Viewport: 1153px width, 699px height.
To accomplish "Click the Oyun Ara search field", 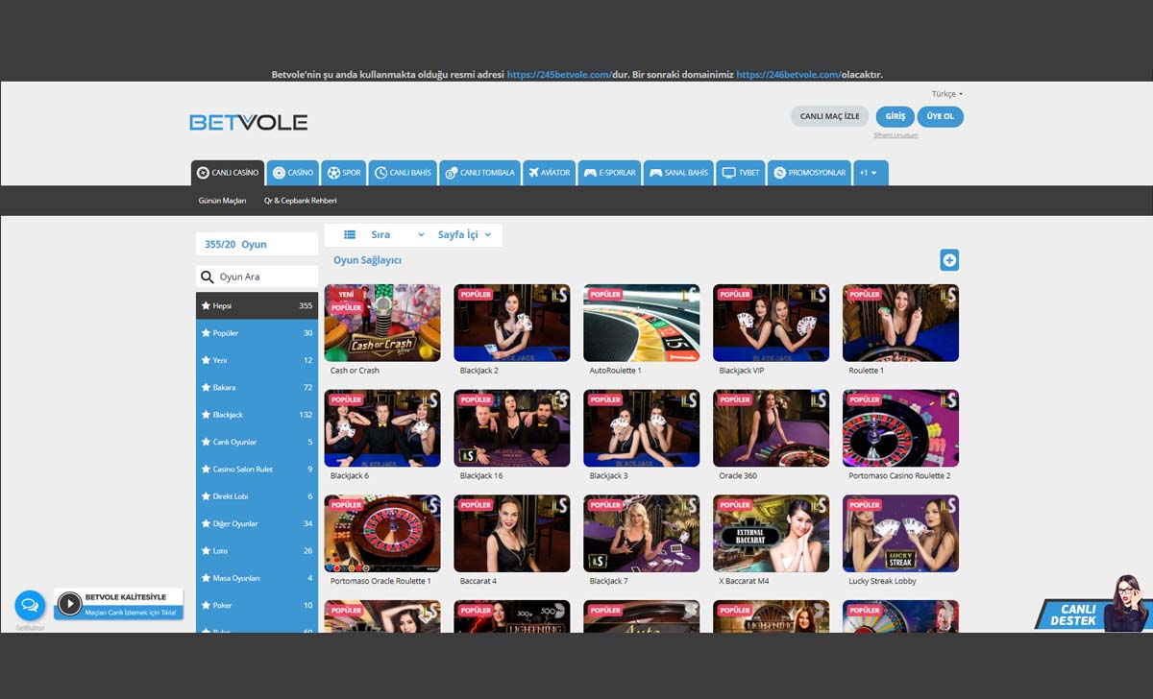I will click(257, 277).
